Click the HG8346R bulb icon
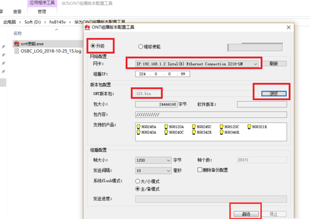This screenshot has height=219, width=310. pos(222,132)
